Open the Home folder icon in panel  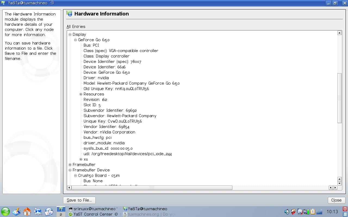pos(27,212)
